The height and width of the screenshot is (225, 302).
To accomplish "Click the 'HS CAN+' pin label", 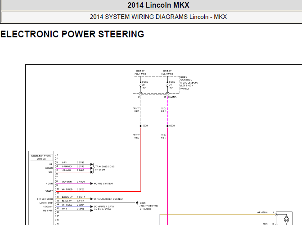I will (x=48, y=207).
